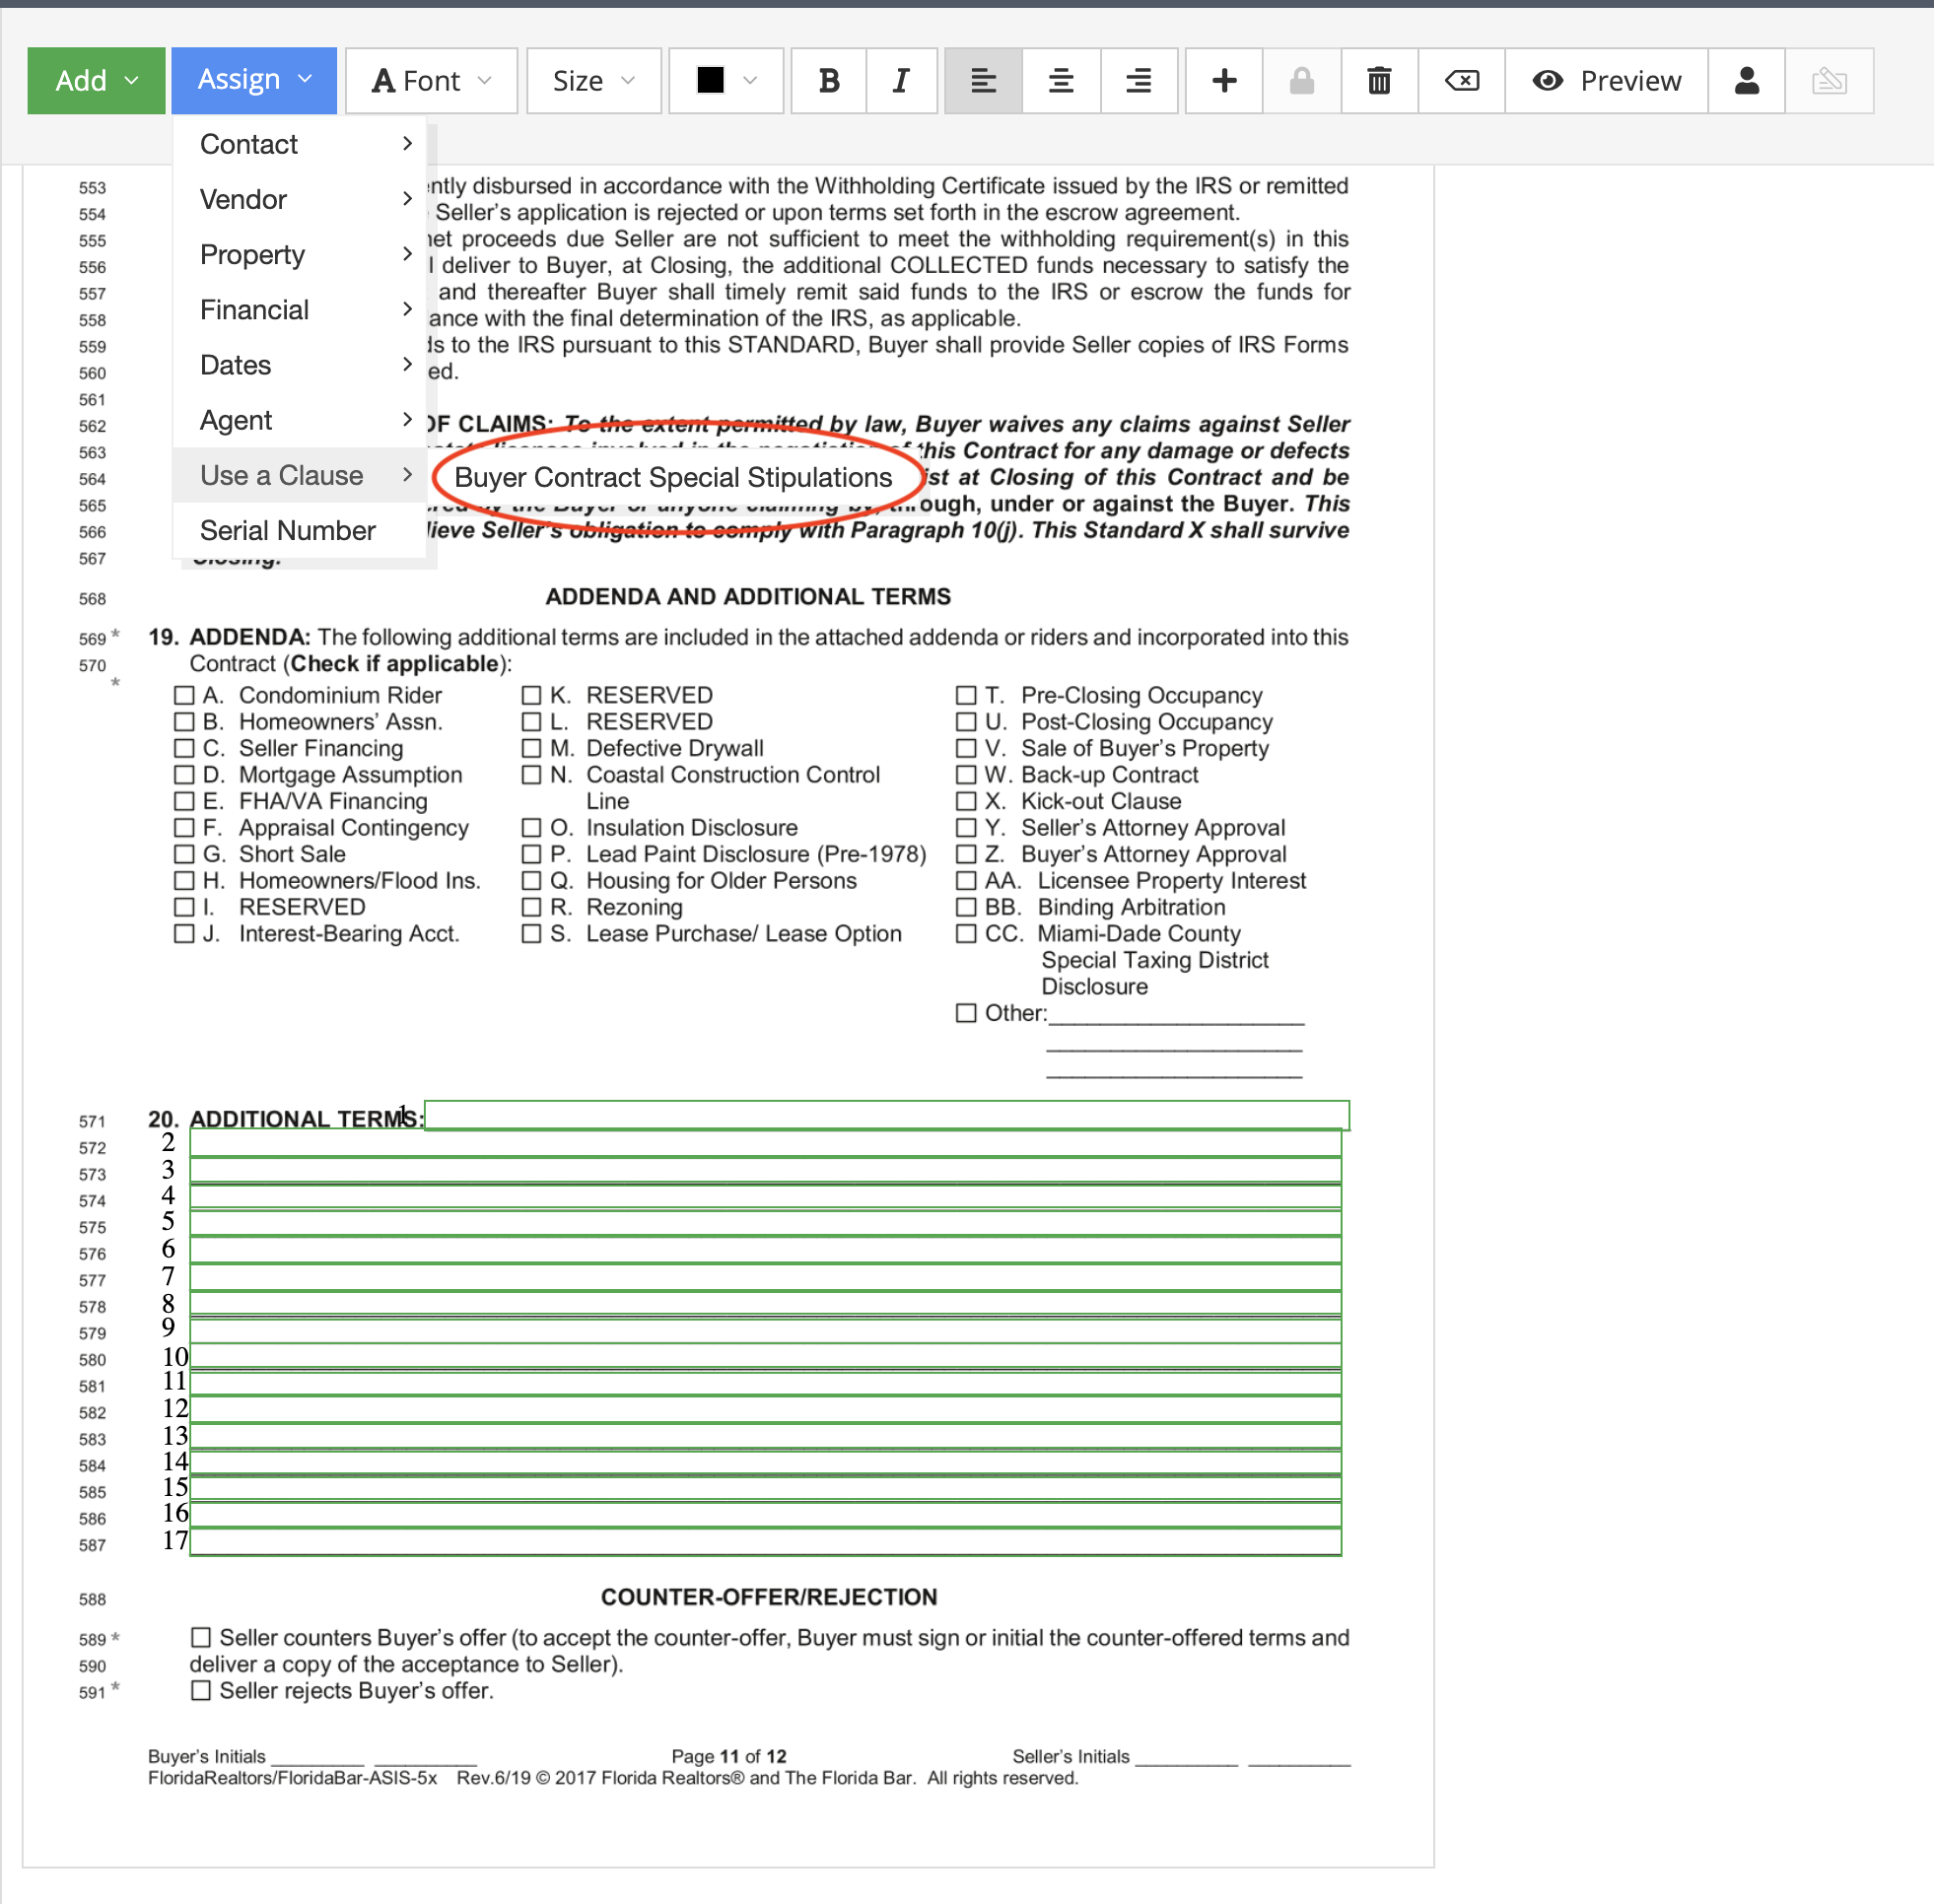Set left text alignment

(982, 80)
